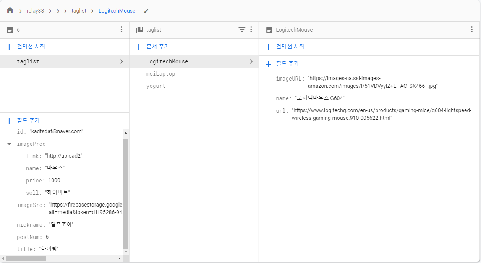The width and height of the screenshot is (481, 263).
Task: Click plus for 필드 추가 in LogitechMouse panel
Action: (x=268, y=64)
